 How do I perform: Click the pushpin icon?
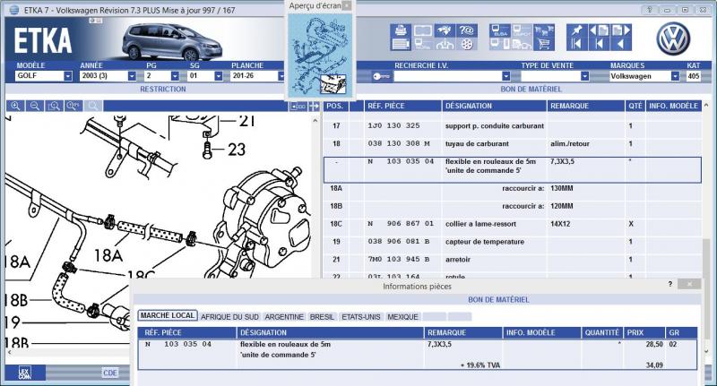576,30
